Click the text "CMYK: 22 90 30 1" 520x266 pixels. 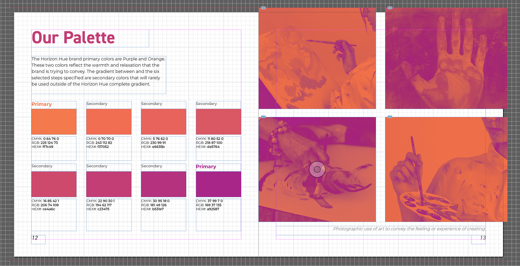pos(100,201)
